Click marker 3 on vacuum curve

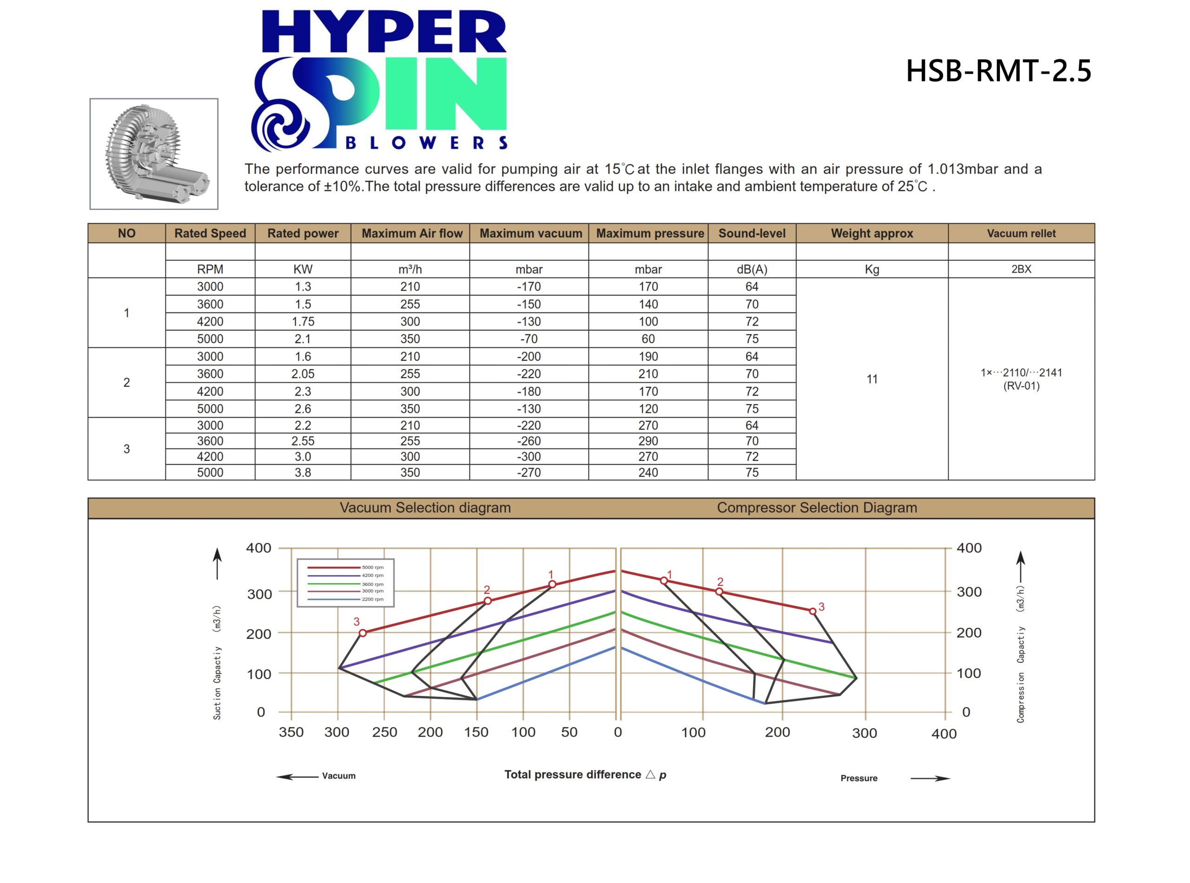coord(363,633)
